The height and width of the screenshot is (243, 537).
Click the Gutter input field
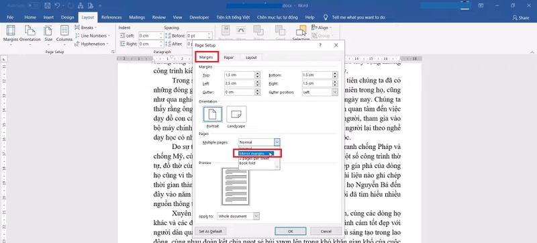[x=239, y=92]
